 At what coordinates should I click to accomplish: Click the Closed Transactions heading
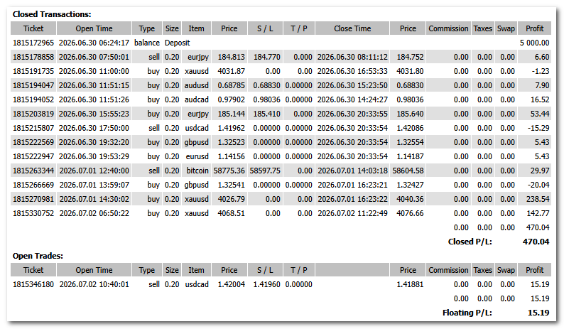coord(52,14)
